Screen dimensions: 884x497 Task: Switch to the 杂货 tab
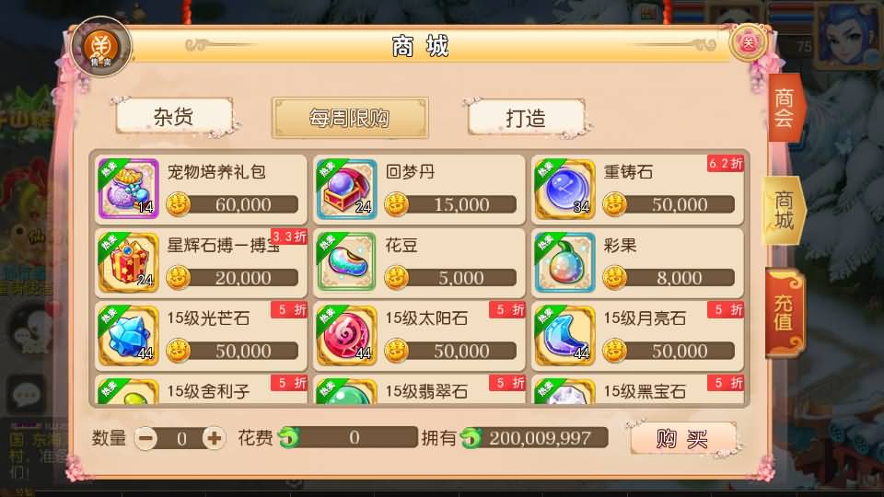point(174,117)
